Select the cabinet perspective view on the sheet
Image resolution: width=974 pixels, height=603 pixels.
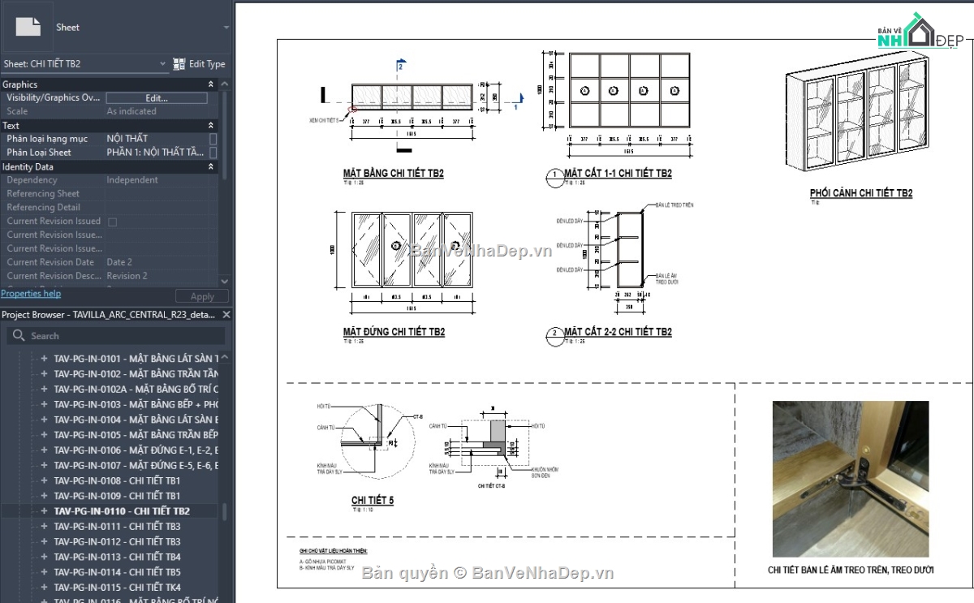[x=856, y=112]
